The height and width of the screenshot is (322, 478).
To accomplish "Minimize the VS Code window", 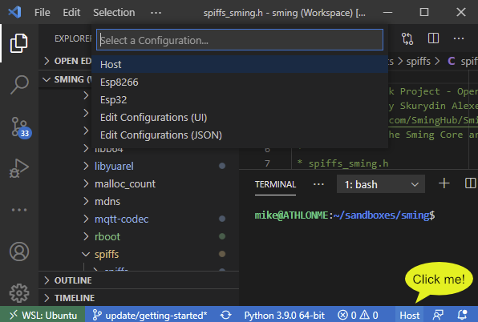I will click(x=387, y=13).
